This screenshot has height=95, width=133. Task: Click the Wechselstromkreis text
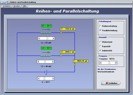pyautogui.click(x=106, y=72)
